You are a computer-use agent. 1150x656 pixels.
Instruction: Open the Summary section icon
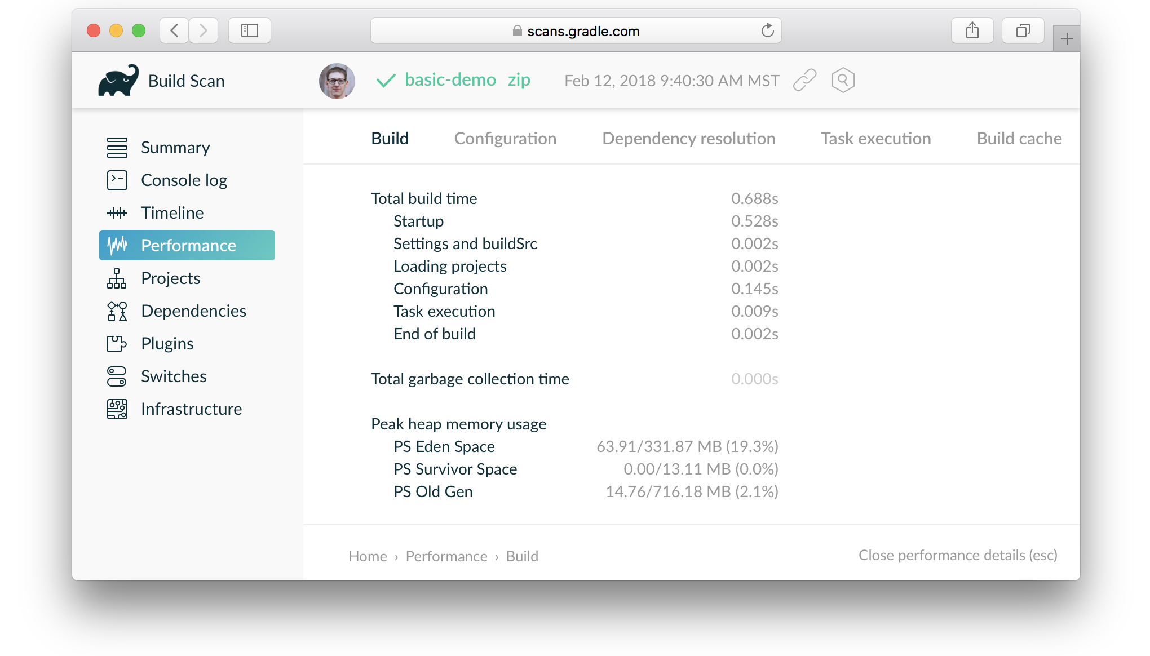(x=117, y=148)
